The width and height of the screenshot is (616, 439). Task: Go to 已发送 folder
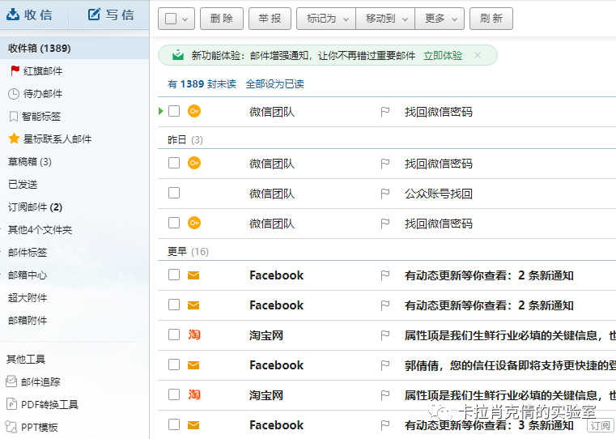pyautogui.click(x=23, y=185)
